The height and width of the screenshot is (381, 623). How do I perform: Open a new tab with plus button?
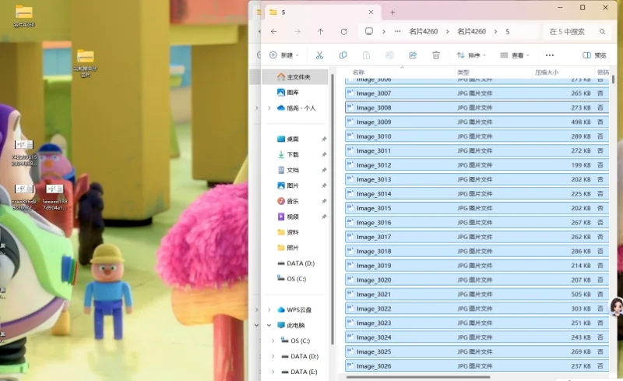click(392, 12)
